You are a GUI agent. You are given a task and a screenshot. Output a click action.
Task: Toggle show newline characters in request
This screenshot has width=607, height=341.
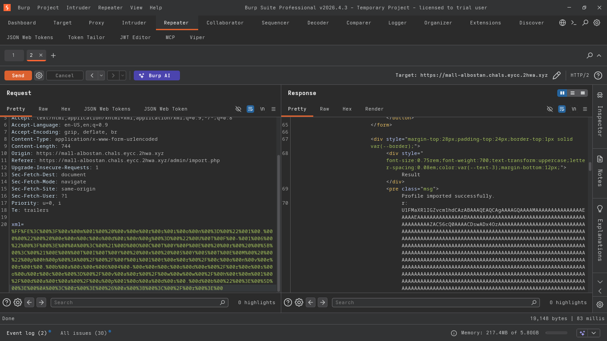tap(262, 109)
